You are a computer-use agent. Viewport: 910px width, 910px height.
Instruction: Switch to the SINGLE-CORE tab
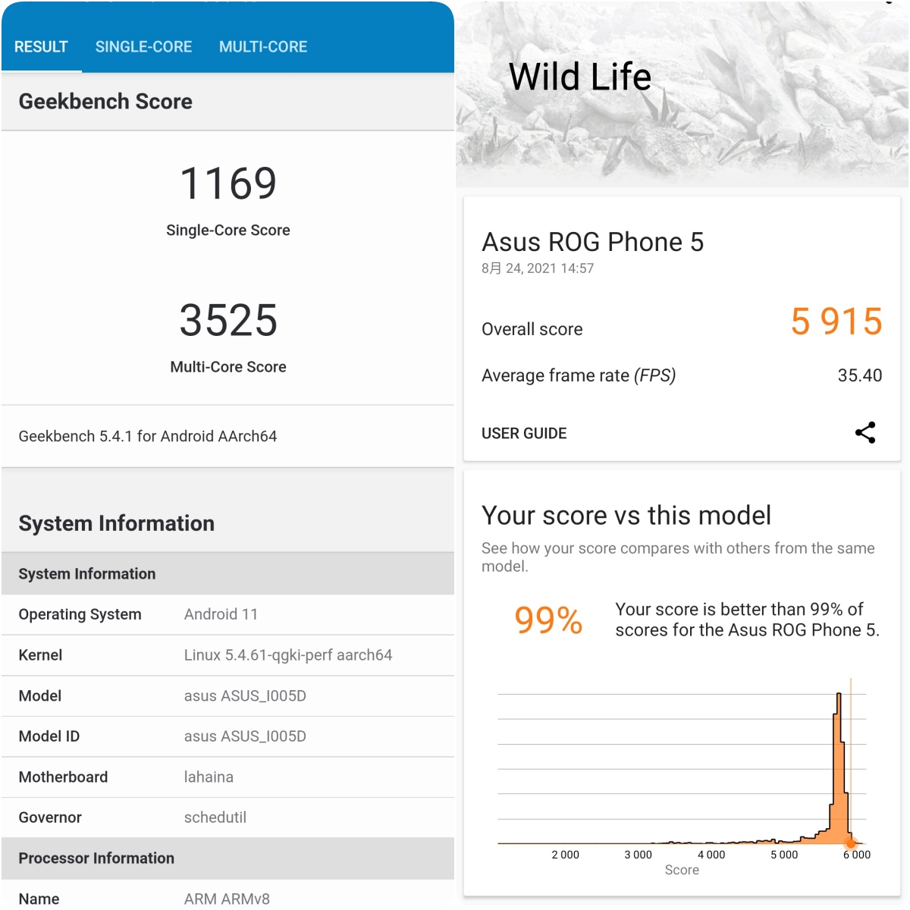143,47
